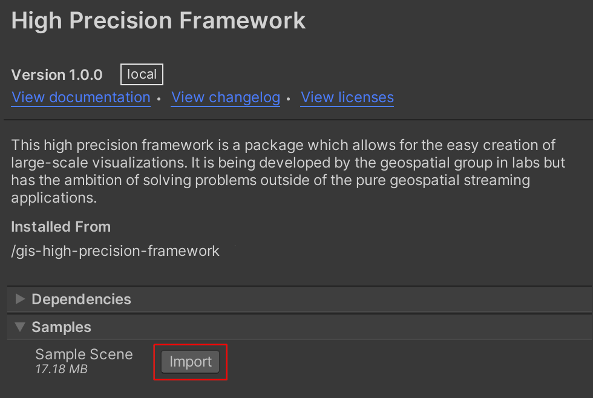Click the horizontal divider below the links
The image size is (593, 398).
click(298, 120)
